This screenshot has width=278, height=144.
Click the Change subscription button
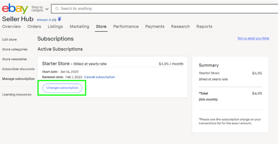(62, 88)
